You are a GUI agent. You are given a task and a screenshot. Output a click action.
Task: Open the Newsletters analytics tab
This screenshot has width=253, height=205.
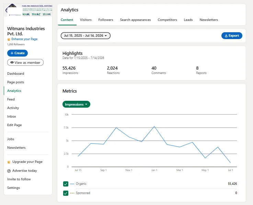(209, 20)
